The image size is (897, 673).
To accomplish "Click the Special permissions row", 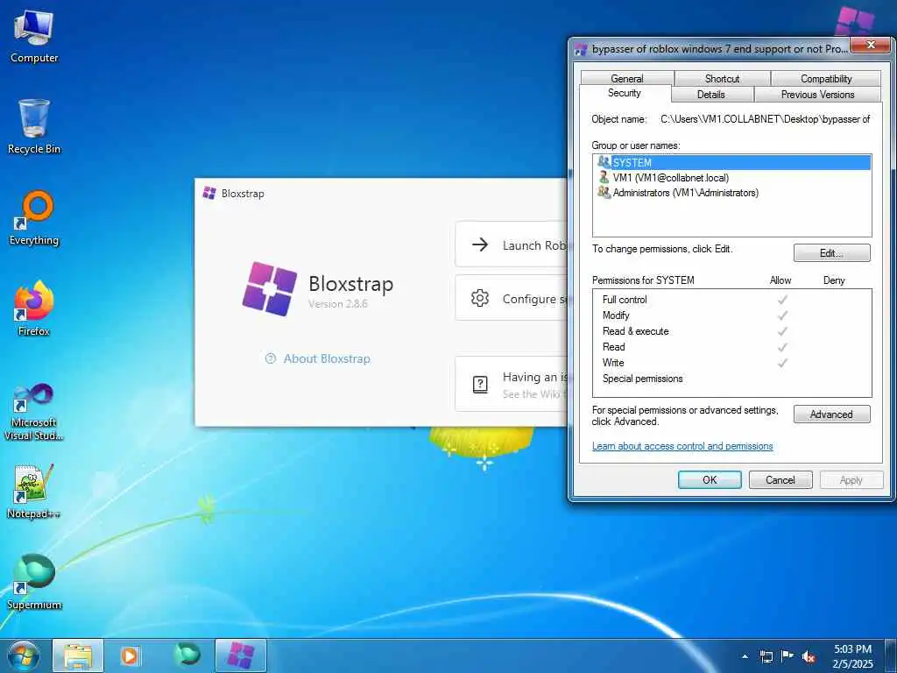I will pyautogui.click(x=732, y=379).
